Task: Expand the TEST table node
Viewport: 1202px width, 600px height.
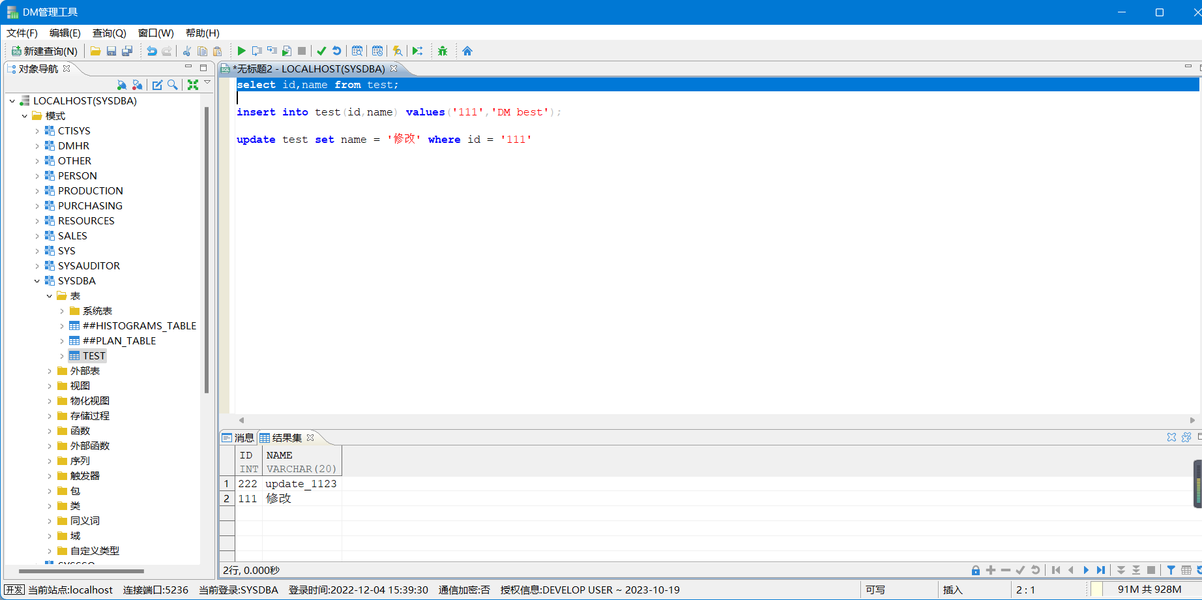Action: [x=62, y=356]
